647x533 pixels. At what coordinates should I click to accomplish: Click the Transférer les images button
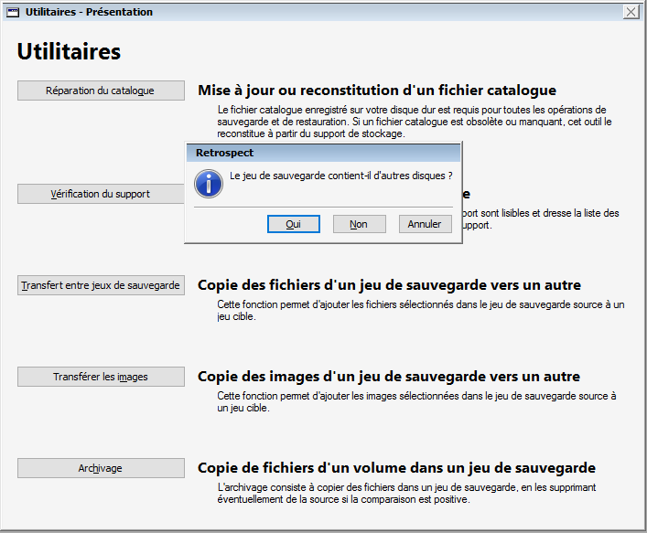click(100, 377)
